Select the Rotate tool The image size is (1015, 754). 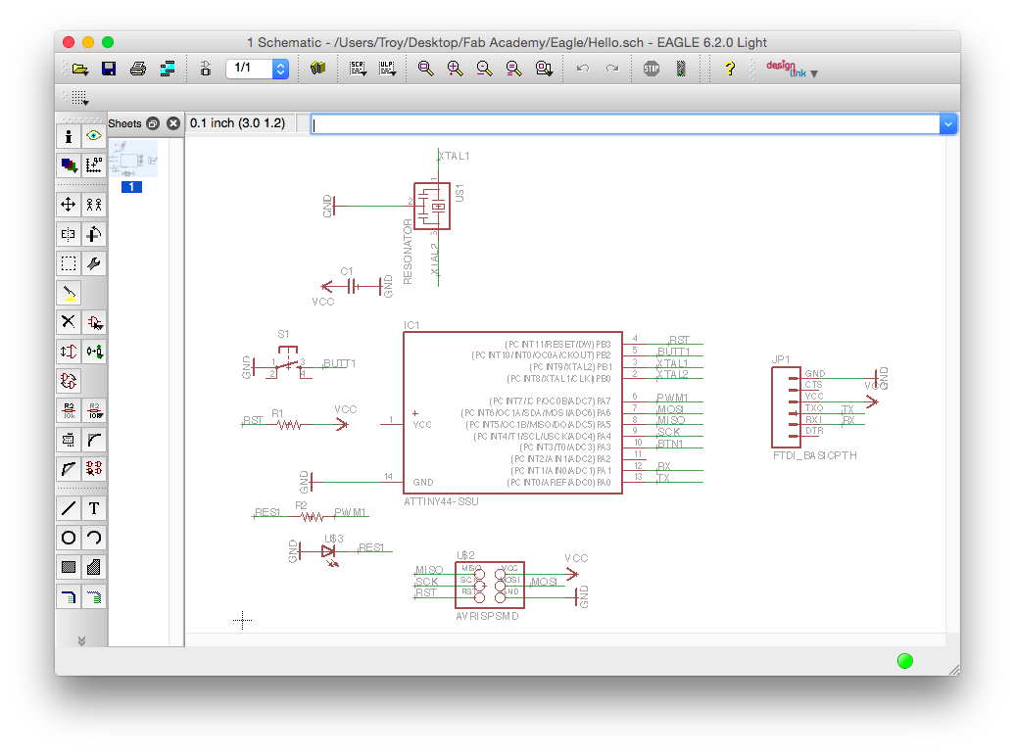point(94,234)
